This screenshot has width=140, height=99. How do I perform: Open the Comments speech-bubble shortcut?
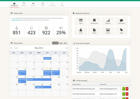[121, 21]
